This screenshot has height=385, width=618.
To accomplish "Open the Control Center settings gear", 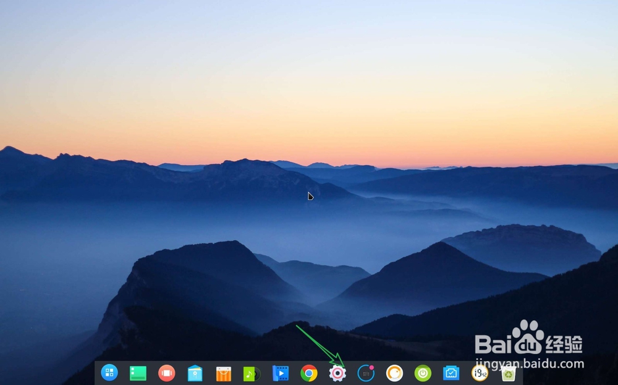I will 337,374.
